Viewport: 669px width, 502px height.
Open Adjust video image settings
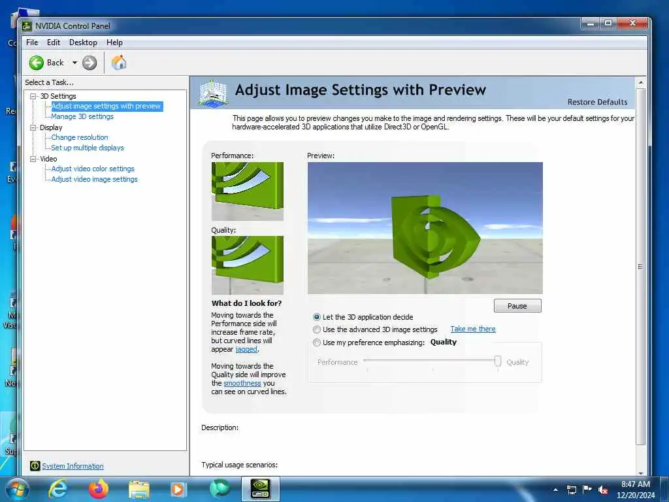pyautogui.click(x=94, y=179)
